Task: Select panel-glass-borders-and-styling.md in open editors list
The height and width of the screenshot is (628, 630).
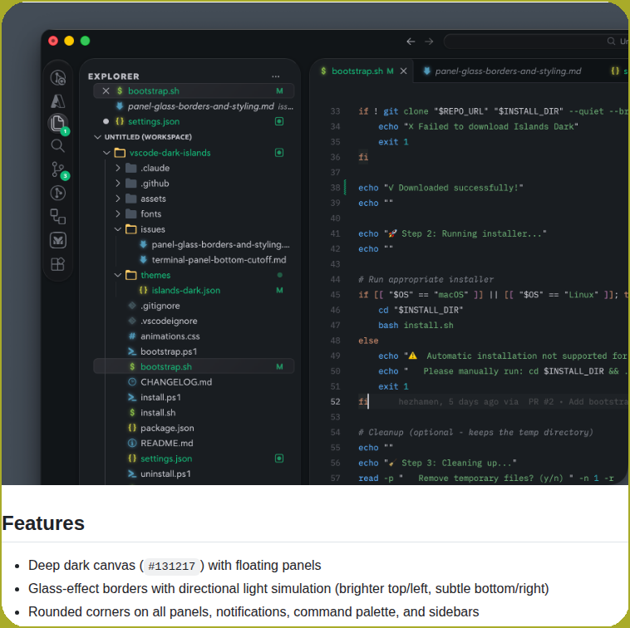Action: click(194, 106)
